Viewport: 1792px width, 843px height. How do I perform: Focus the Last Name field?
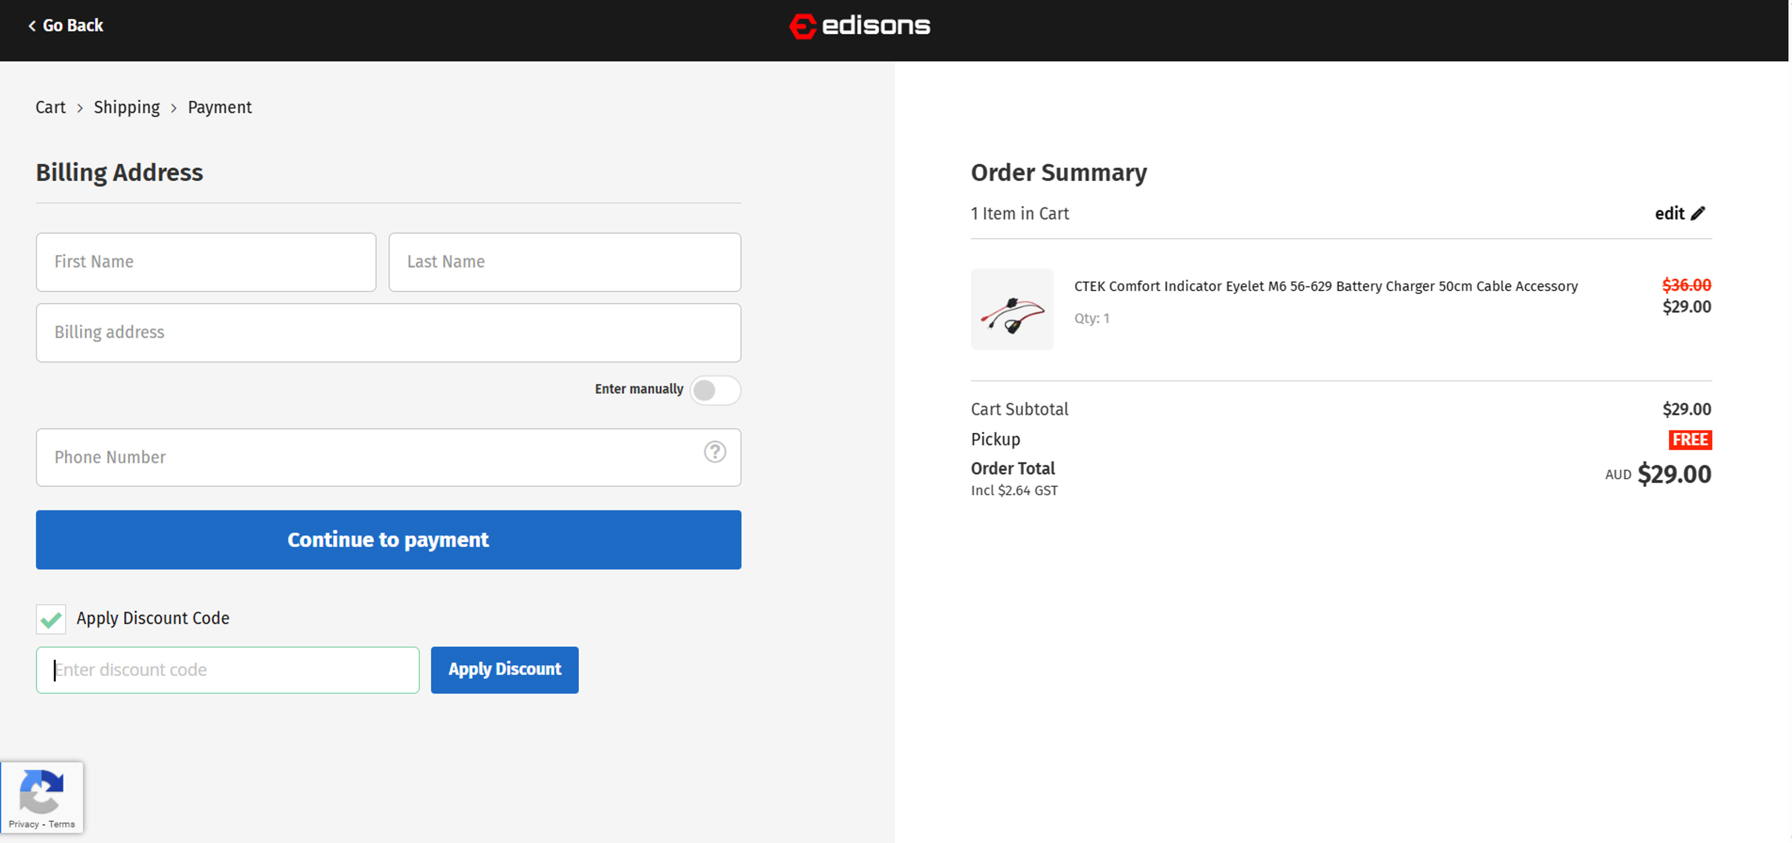pyautogui.click(x=565, y=262)
